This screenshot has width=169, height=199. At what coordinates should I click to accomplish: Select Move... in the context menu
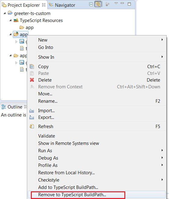click(x=97, y=94)
